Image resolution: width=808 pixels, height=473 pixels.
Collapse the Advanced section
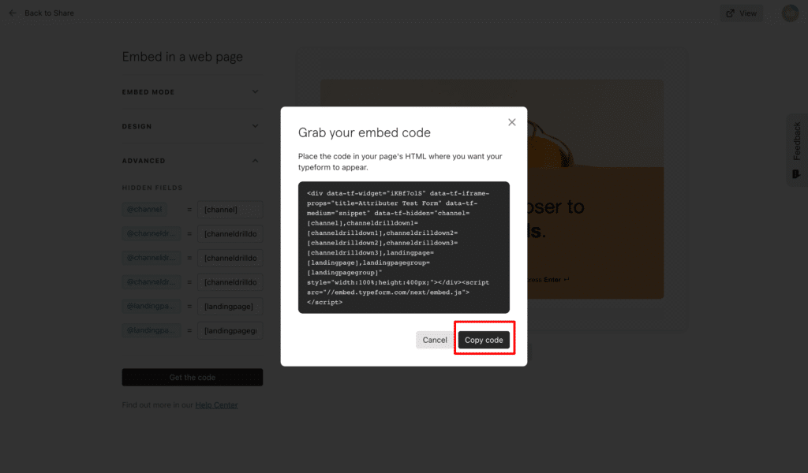(192, 161)
